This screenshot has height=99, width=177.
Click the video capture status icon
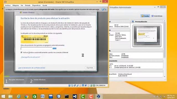pos(86,86)
